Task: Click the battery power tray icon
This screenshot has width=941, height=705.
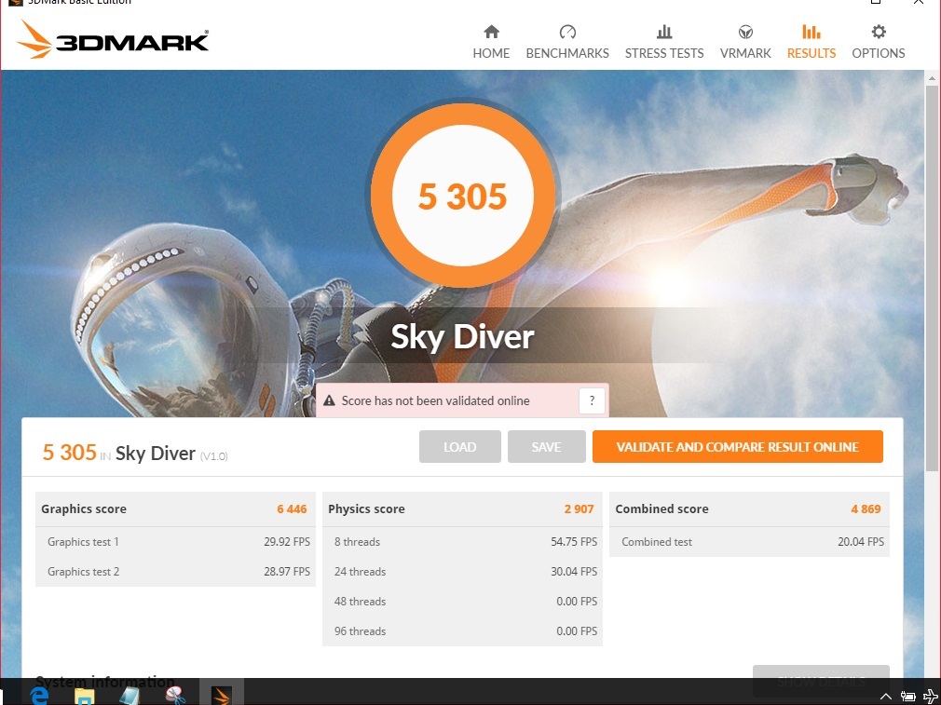Action: click(x=908, y=697)
